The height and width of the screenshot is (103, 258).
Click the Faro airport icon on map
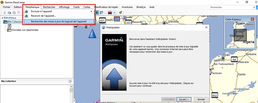point(86,27)
